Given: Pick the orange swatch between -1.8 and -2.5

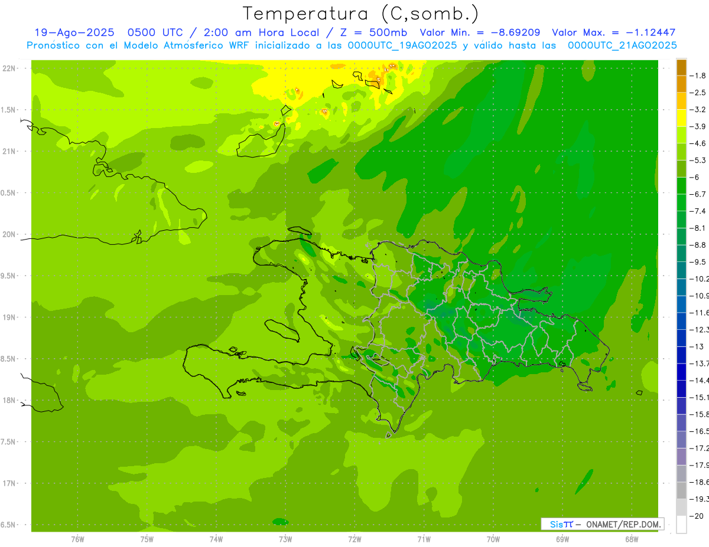Looking at the screenshot, I should (x=681, y=84).
